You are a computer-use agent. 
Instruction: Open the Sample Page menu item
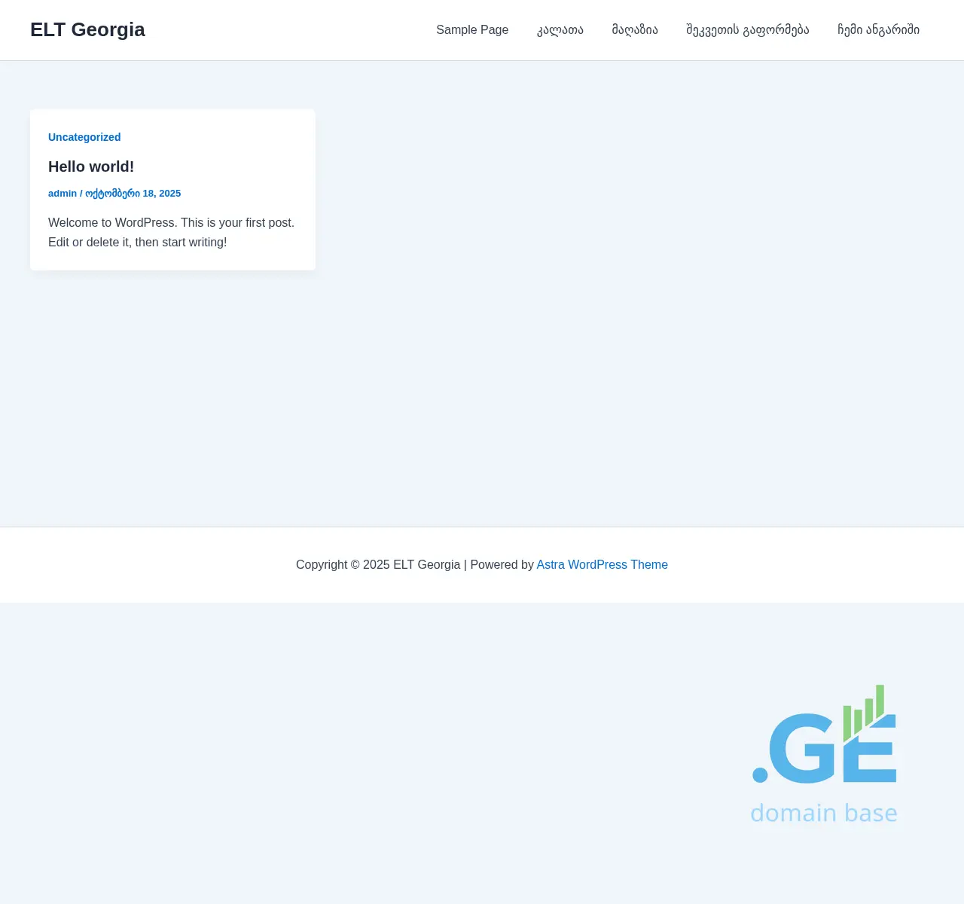[472, 30]
